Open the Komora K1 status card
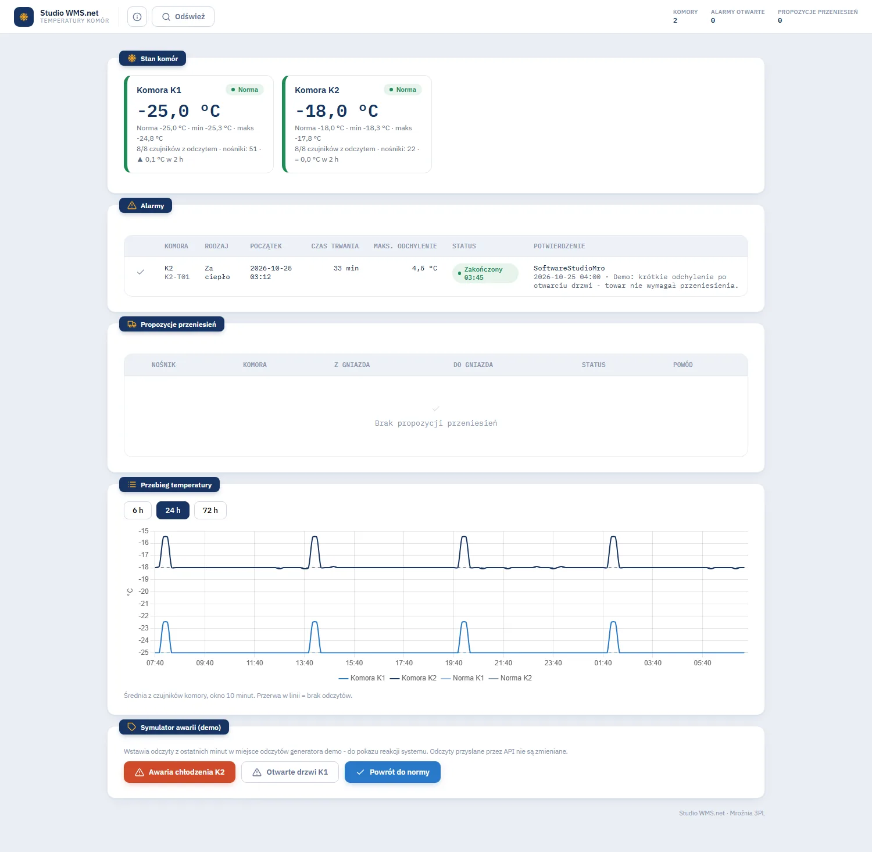This screenshot has height=852, width=872. [x=199, y=124]
